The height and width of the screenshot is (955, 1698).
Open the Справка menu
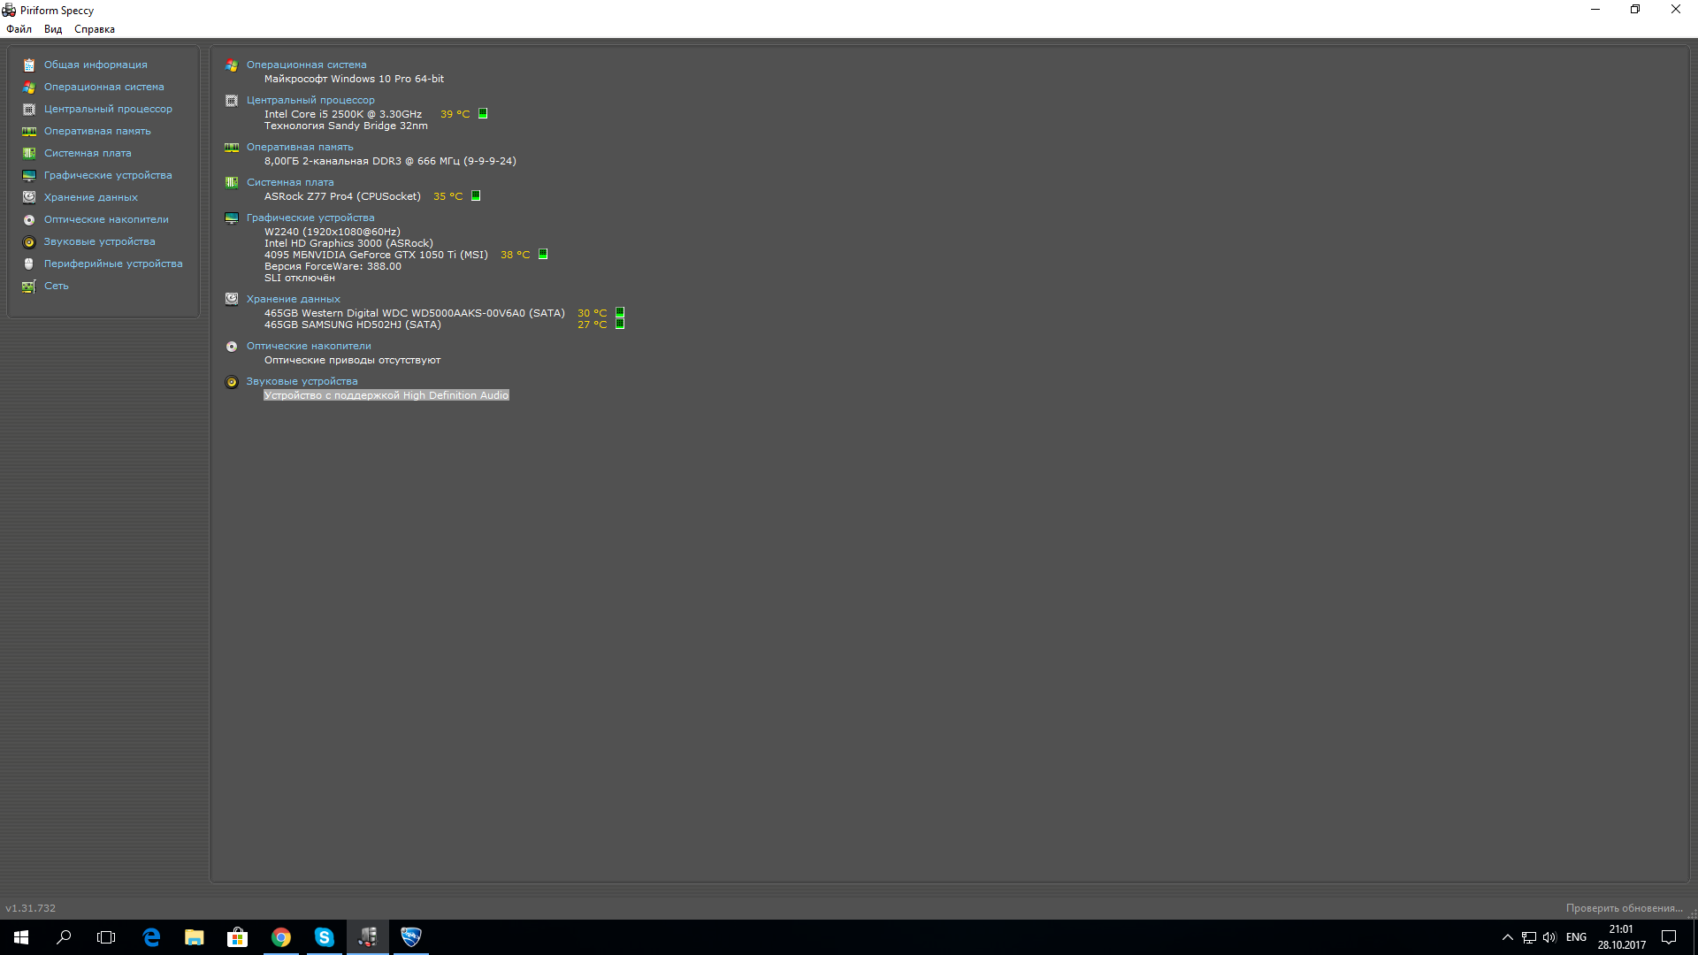pos(95,29)
